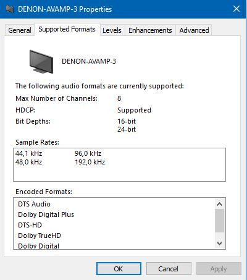Select DTS-HD encoded format entry
247x280 pixels.
click(x=30, y=225)
